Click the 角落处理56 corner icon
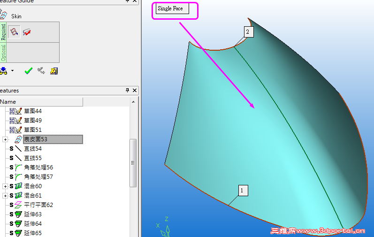 point(18,168)
